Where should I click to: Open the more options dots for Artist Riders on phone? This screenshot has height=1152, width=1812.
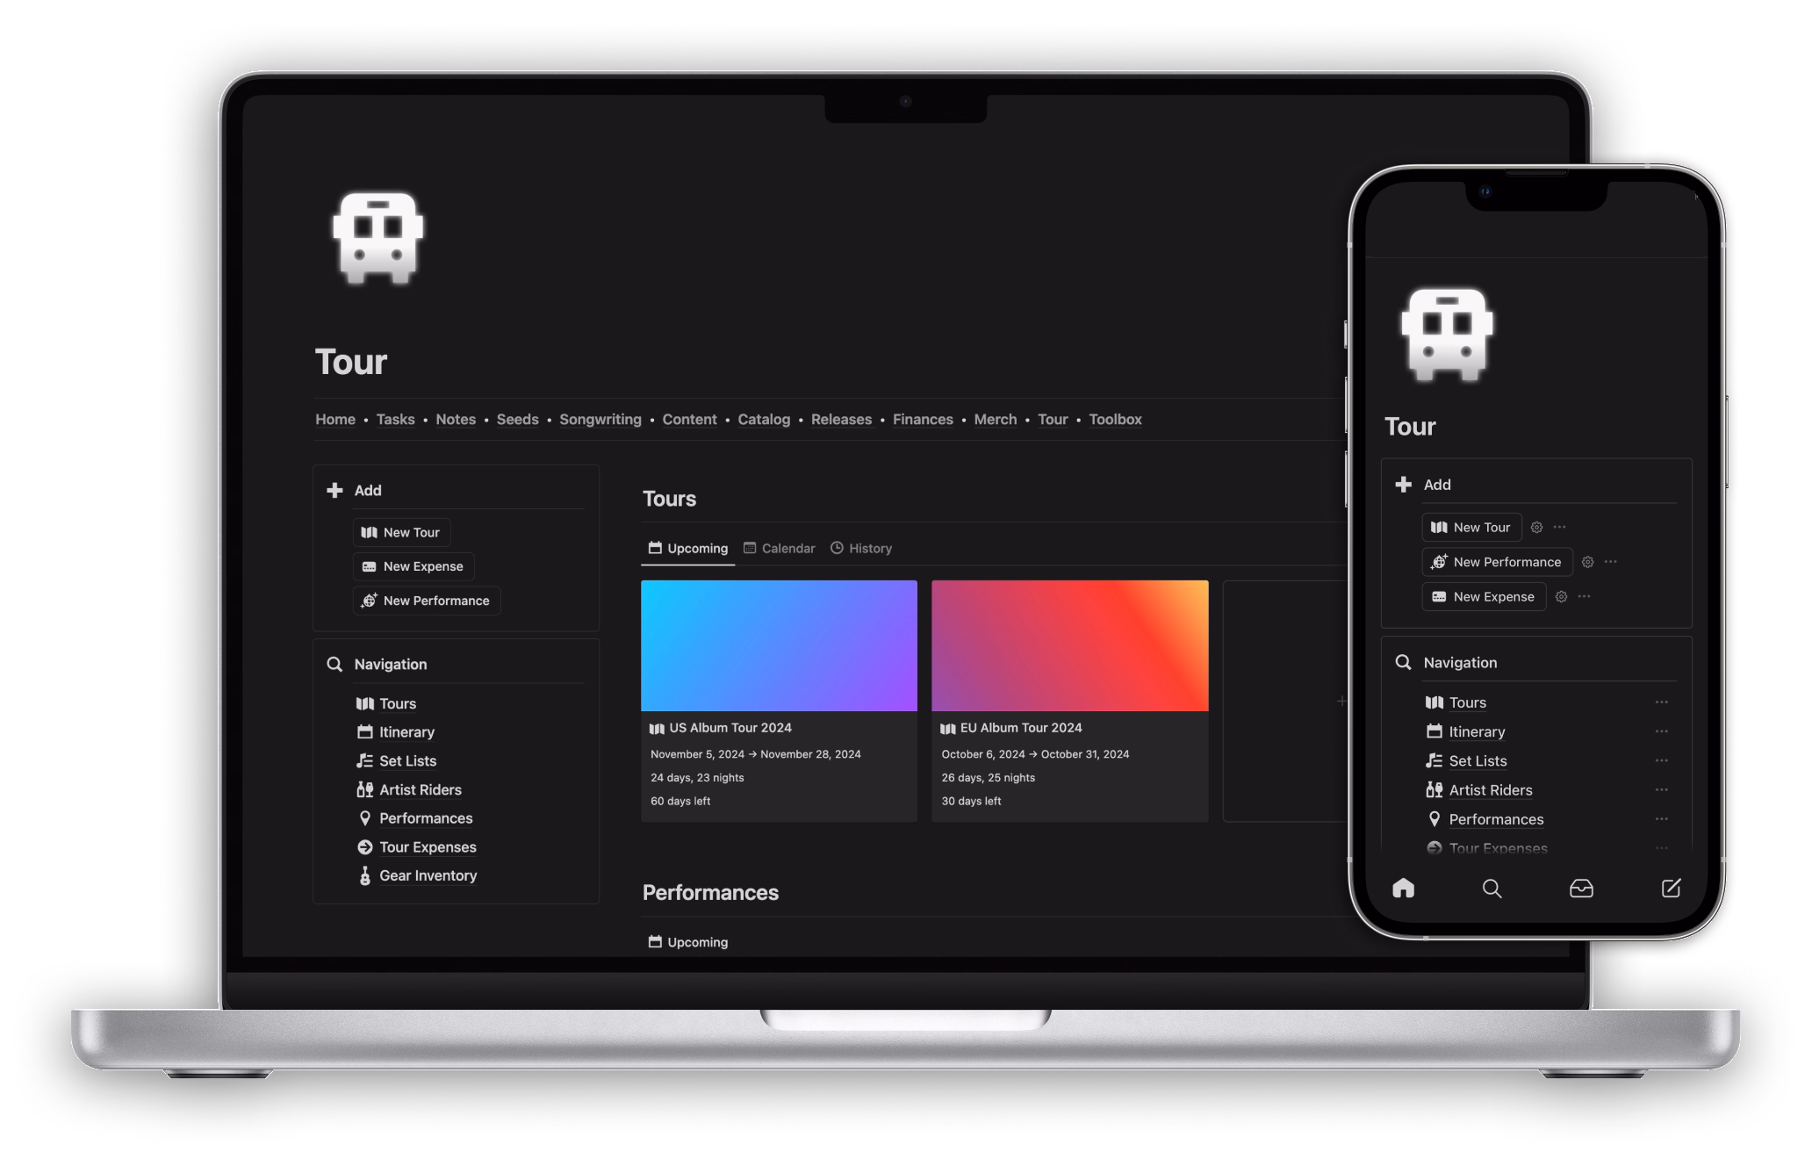tap(1661, 789)
